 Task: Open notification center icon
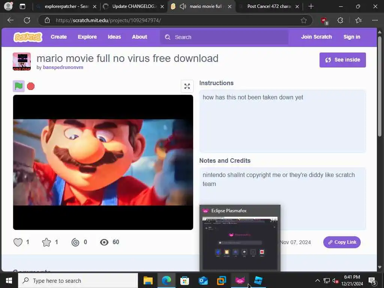pyautogui.click(x=372, y=281)
